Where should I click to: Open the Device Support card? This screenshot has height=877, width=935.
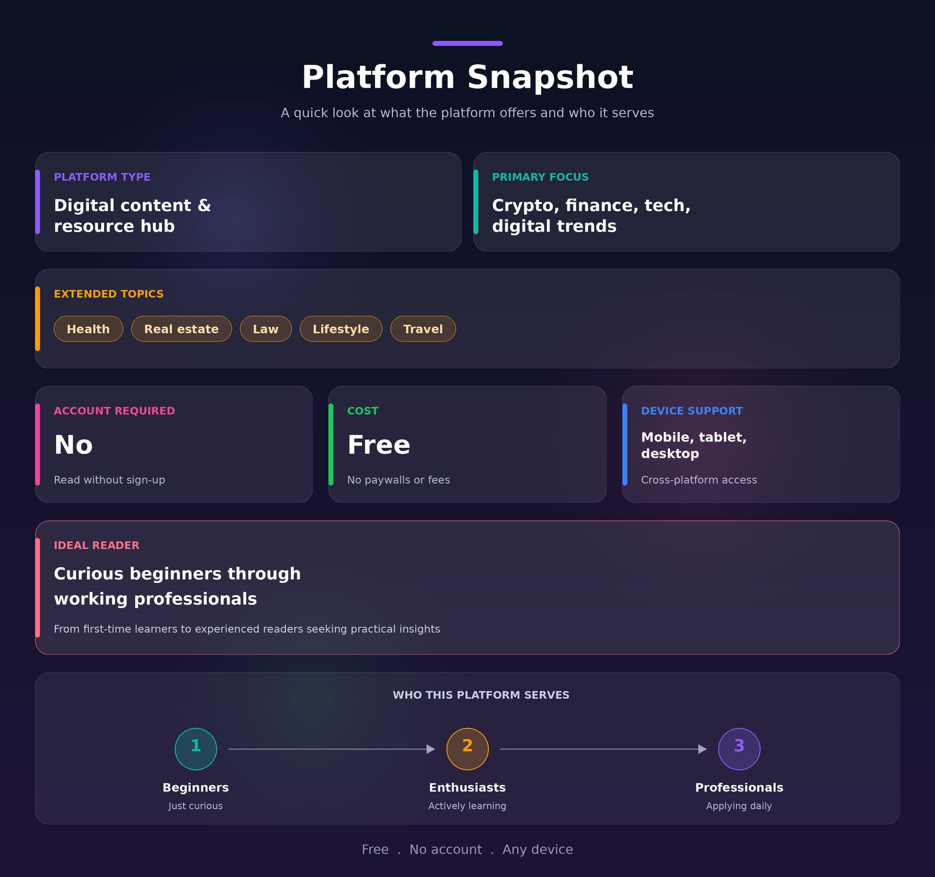point(761,444)
